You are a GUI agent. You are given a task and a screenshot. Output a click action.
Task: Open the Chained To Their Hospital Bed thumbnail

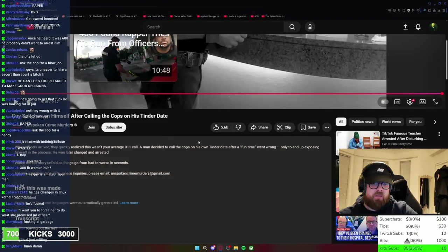pos(357,229)
